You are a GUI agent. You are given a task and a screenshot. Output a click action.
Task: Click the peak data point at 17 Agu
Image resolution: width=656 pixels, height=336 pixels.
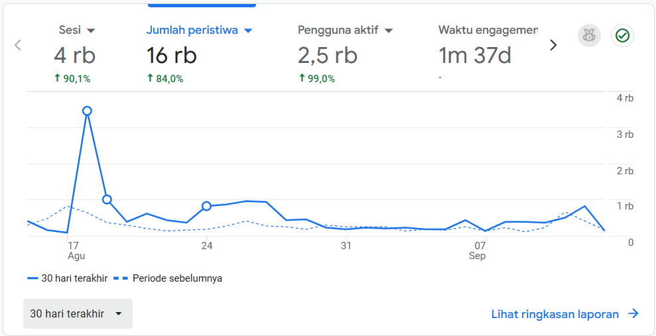(x=87, y=111)
